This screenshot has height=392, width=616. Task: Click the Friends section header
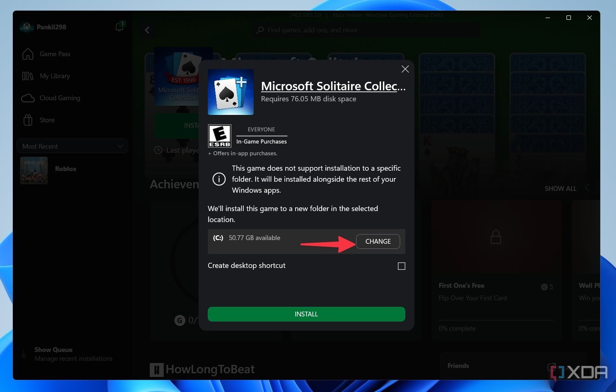click(458, 366)
